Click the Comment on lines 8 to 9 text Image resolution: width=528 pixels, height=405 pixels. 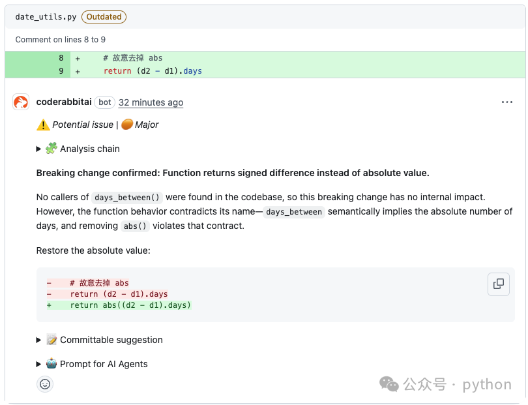tap(60, 40)
